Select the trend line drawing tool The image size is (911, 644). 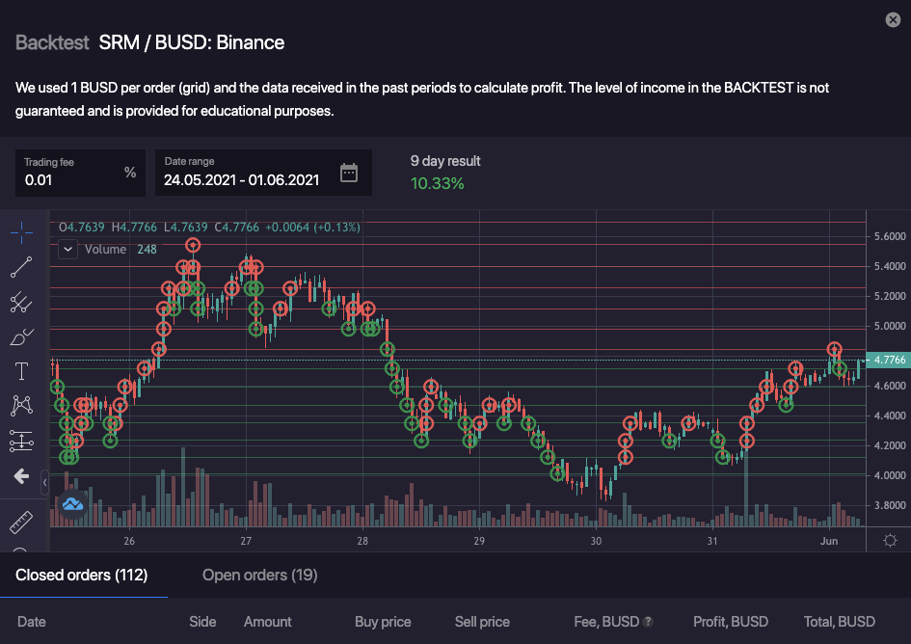pyautogui.click(x=21, y=267)
